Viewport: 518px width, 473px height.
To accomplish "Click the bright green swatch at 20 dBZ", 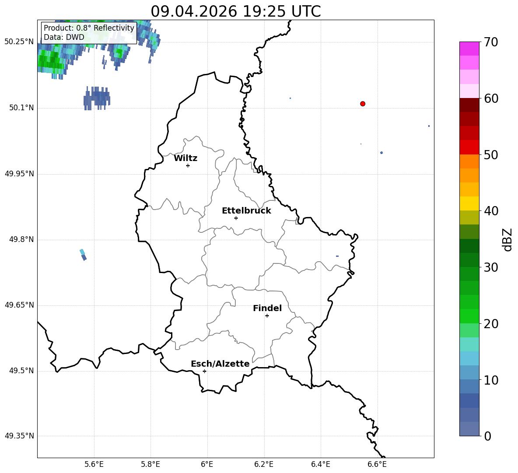I will tap(469, 316).
